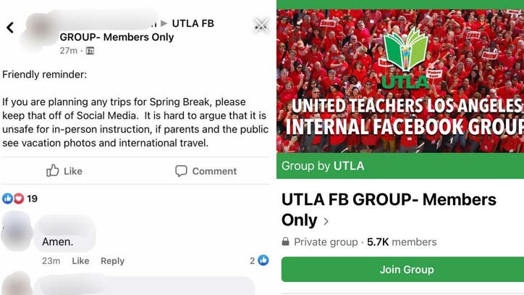Click the thumbs-up icon on the post
This screenshot has height=295, width=524.
pos(53,171)
